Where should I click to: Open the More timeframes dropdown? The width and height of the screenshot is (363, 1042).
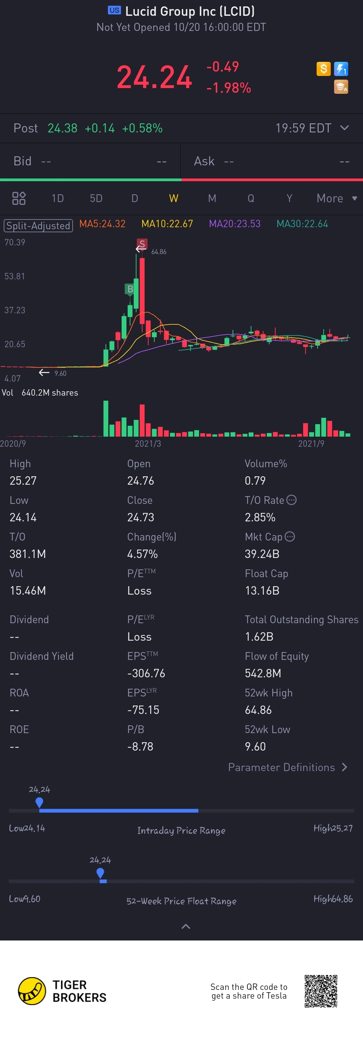(336, 198)
